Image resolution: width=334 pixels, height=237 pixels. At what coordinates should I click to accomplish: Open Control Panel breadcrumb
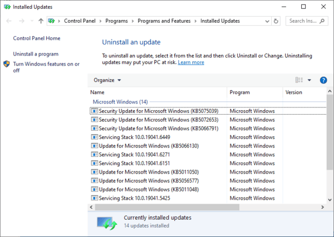pyautogui.click(x=80, y=21)
